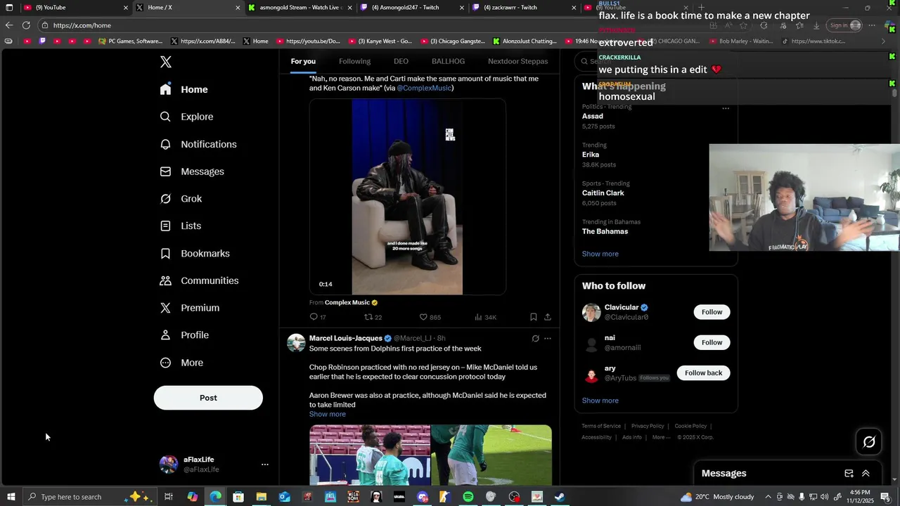Open Premium X icon in sidebar
The width and height of the screenshot is (900, 506).
pos(165,308)
